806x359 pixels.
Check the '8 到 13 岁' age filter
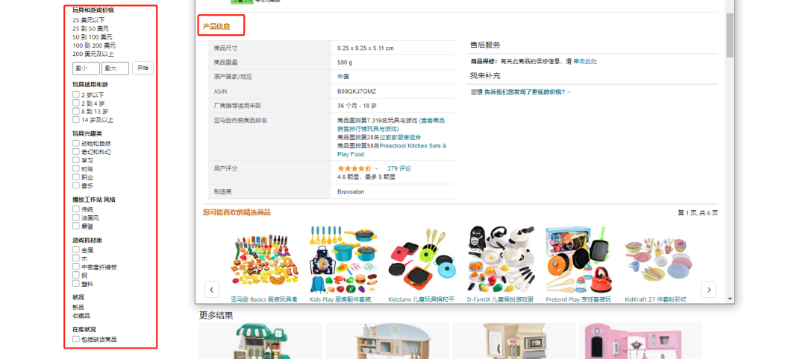point(76,111)
